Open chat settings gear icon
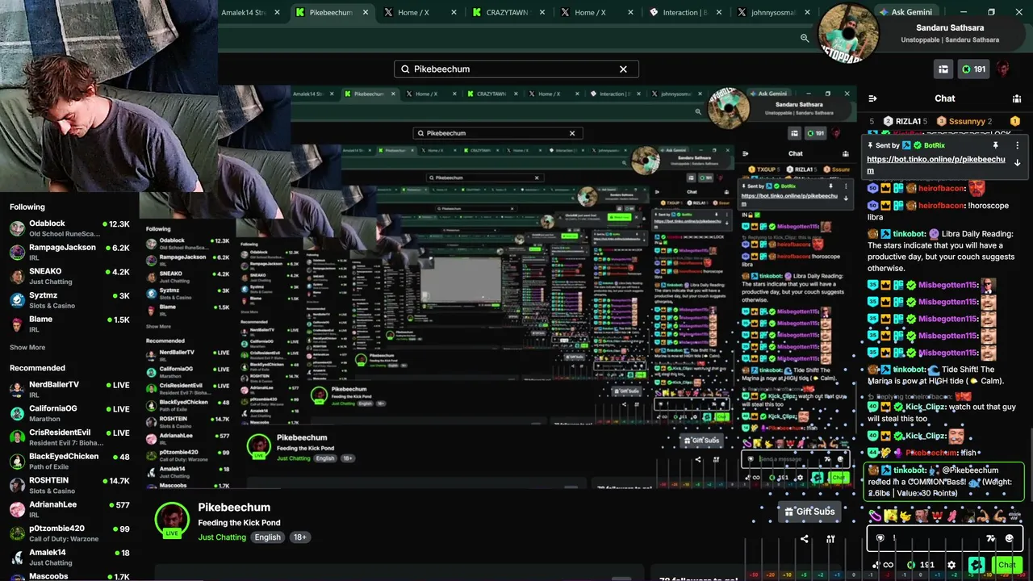 pyautogui.click(x=951, y=565)
